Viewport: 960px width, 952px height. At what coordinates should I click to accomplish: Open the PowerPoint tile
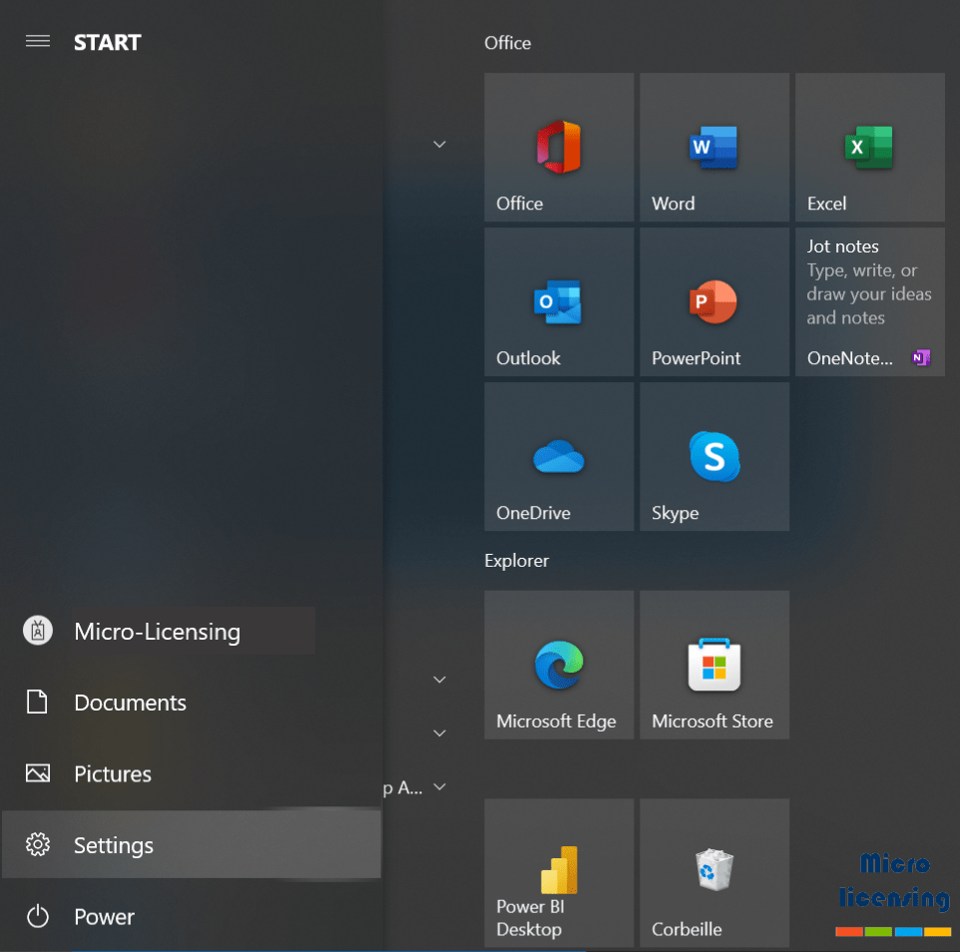[714, 301]
